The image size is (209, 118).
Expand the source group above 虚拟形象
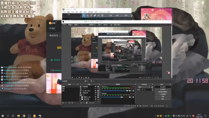(x=80, y=97)
